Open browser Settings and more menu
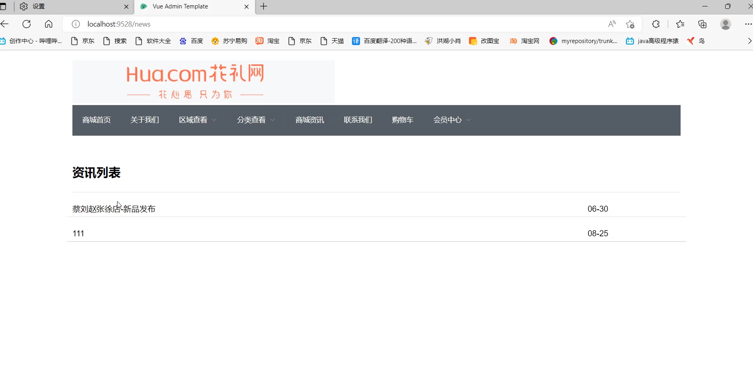Screen dimensions: 753x388 point(748,24)
